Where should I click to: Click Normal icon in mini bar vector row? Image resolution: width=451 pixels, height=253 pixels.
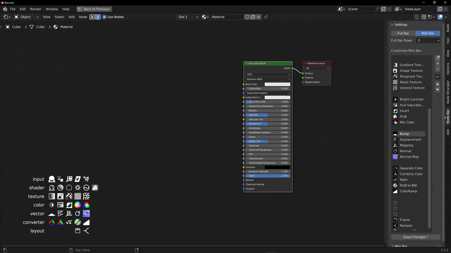coord(78,213)
